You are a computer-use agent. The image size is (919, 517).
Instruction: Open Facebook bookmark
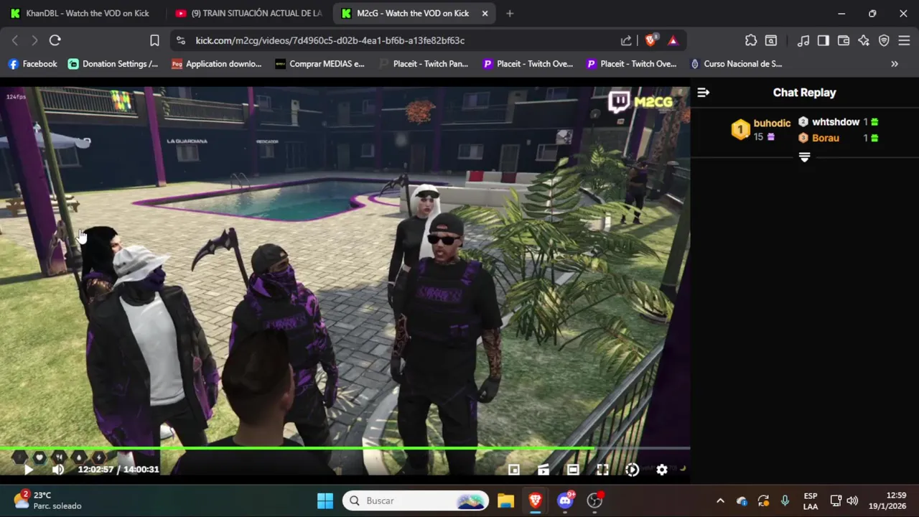32,64
